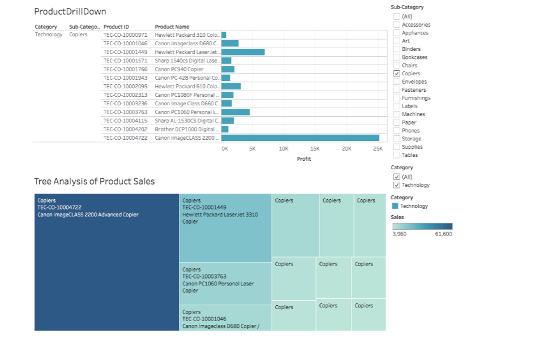The width and height of the screenshot is (556, 338).
Task: Click the Sub-Category column header
Action: [x=84, y=27]
